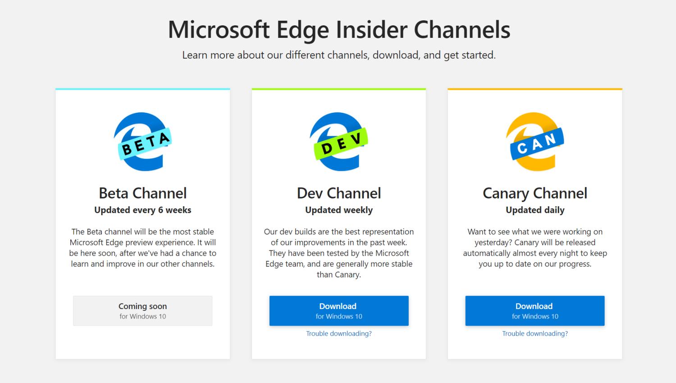Click the Dev builds description paragraph
The height and width of the screenshot is (383, 676).
(339, 253)
